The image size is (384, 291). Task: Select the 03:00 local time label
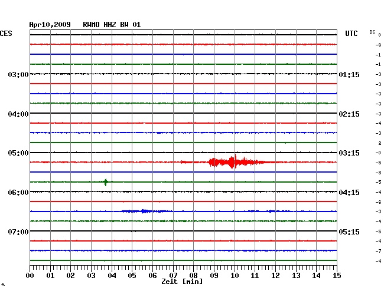pyautogui.click(x=18, y=74)
